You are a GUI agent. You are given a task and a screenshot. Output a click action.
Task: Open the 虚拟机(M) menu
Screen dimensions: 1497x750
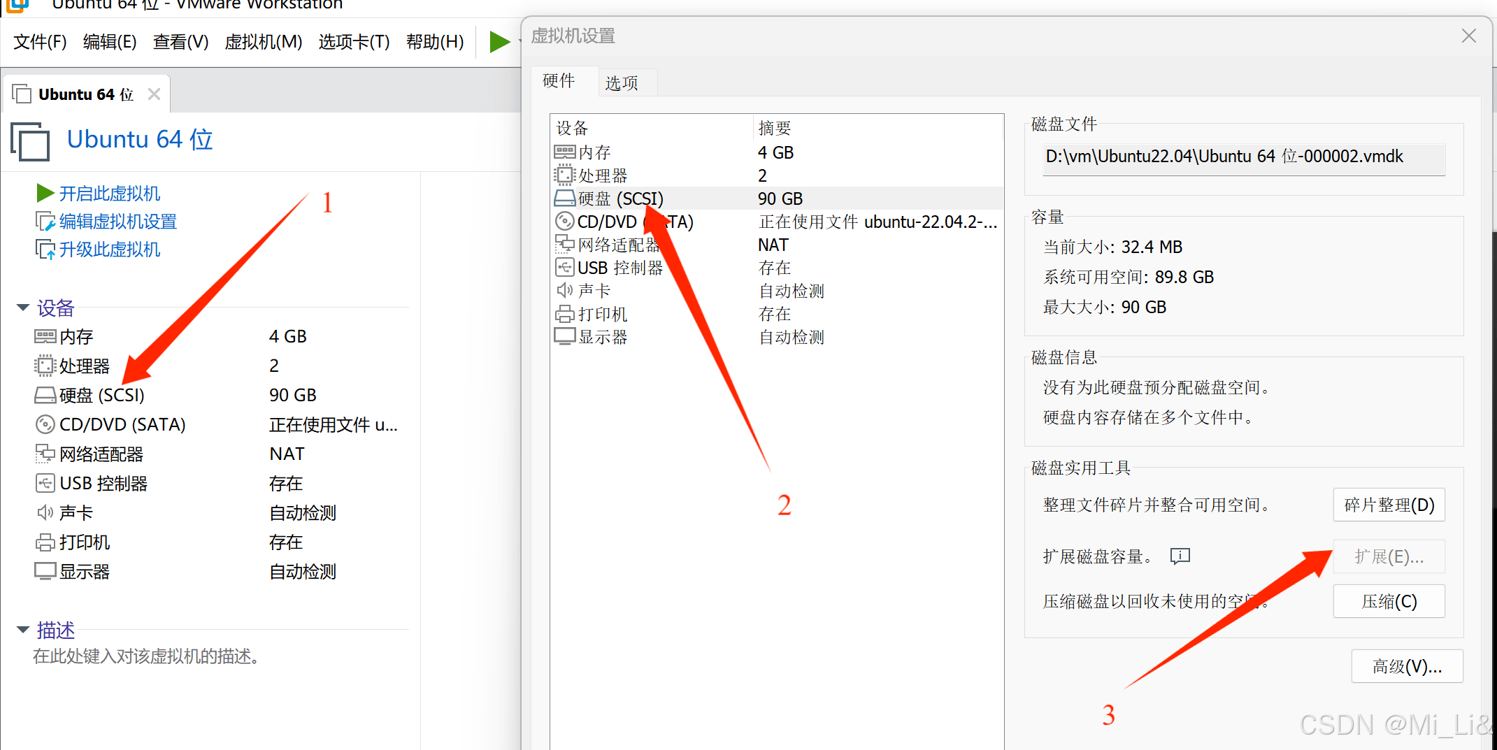263,42
